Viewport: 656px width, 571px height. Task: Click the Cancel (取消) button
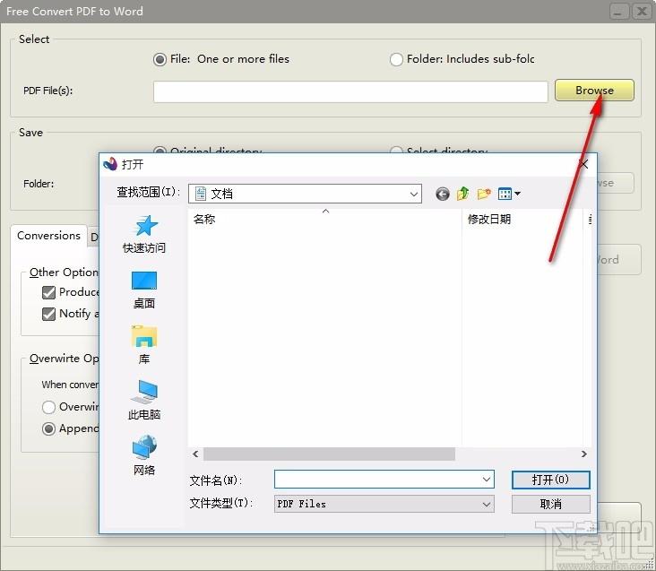pos(550,504)
